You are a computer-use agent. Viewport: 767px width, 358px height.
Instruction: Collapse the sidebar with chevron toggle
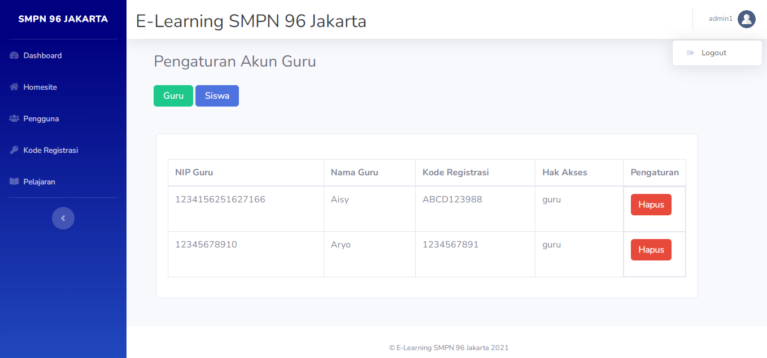click(63, 218)
